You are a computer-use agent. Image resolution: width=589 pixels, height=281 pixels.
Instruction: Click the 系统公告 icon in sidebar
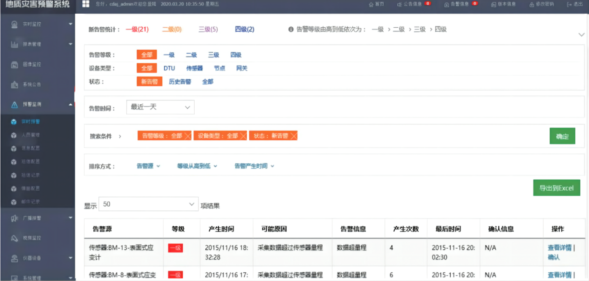(14, 85)
